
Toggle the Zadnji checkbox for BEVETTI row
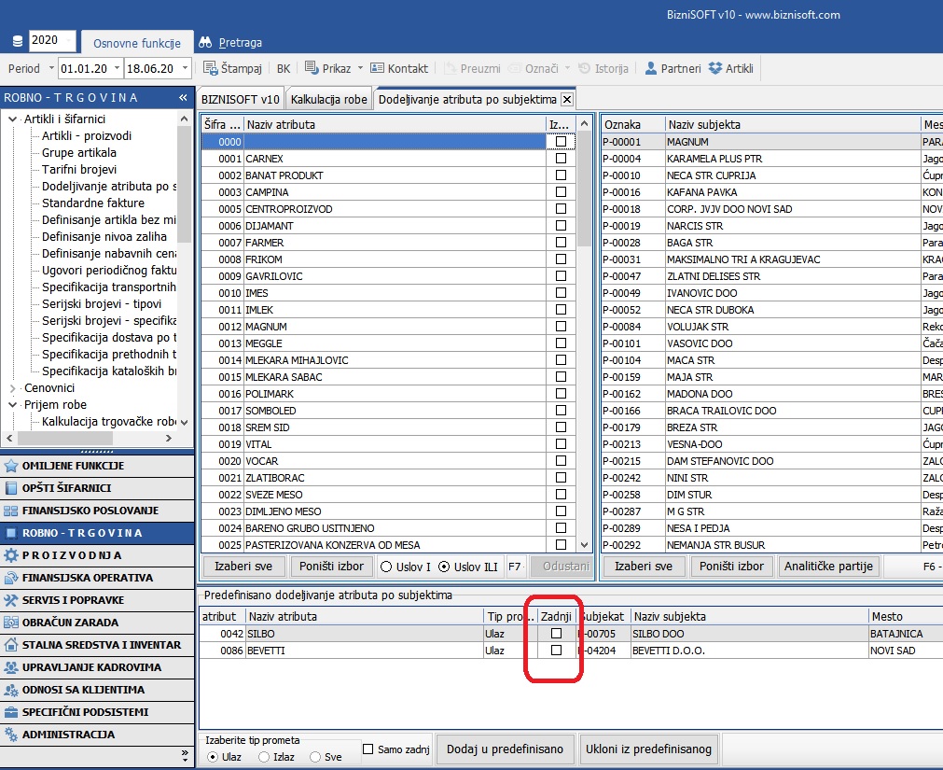tap(556, 651)
